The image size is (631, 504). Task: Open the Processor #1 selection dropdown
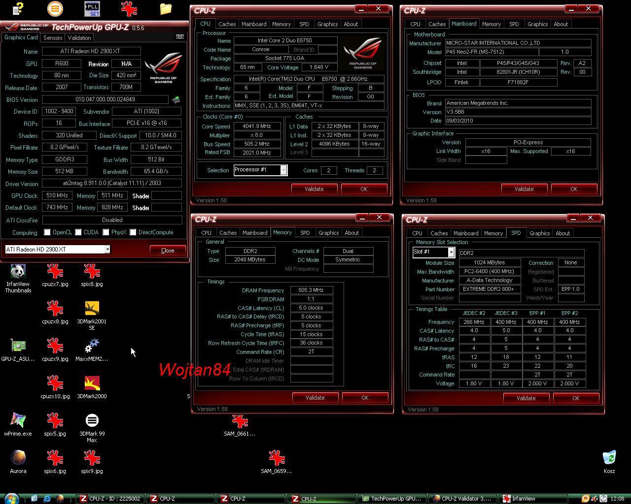[283, 170]
